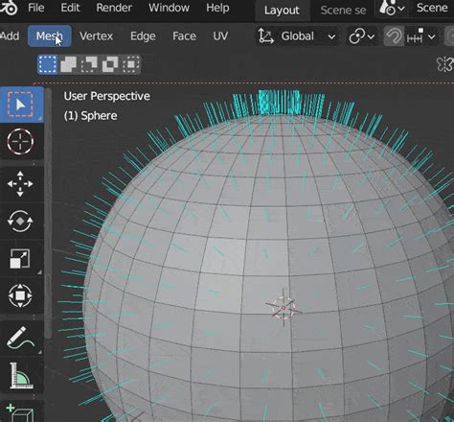
Task: Open the Mesh menu
Action: [49, 36]
